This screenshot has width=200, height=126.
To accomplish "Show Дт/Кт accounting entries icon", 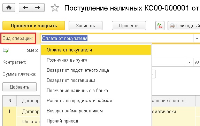I will (160, 26).
